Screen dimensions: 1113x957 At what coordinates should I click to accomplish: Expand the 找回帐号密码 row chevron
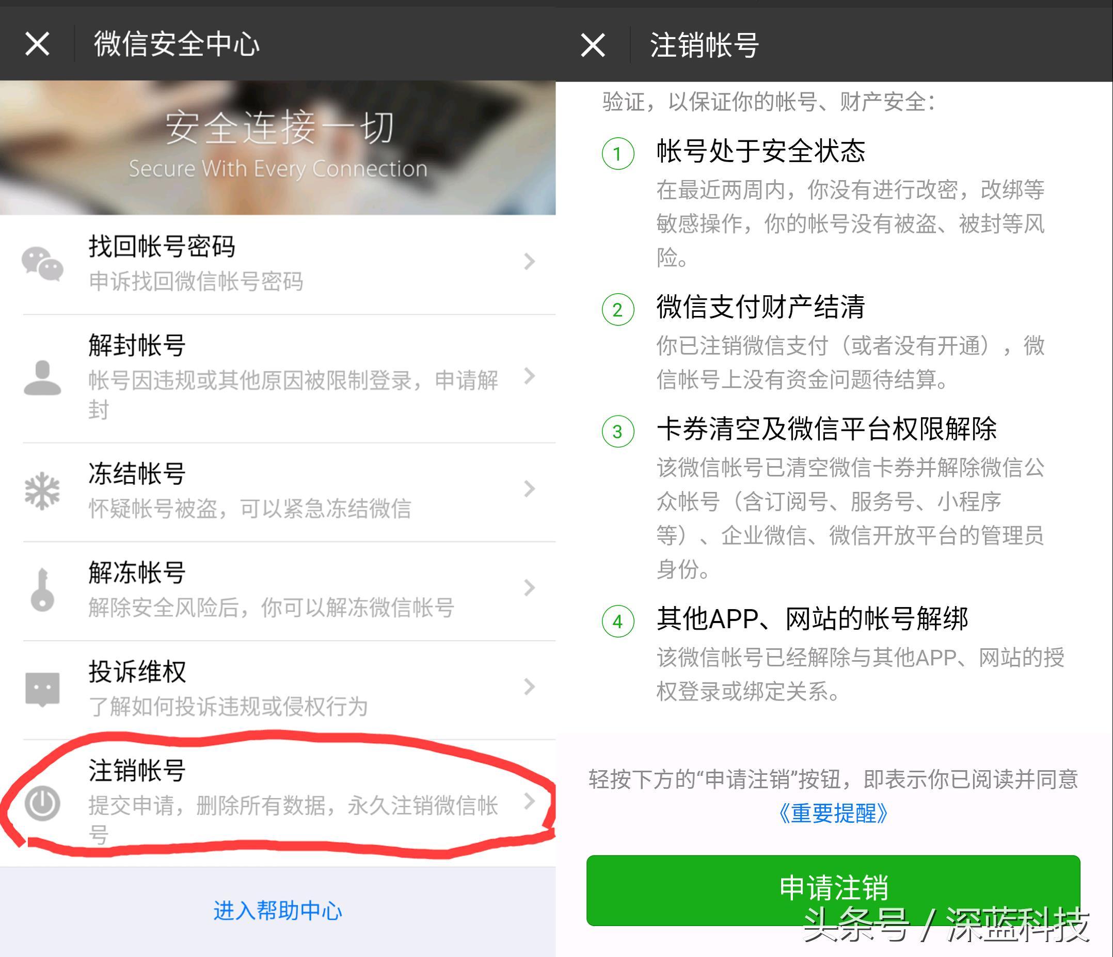pyautogui.click(x=530, y=262)
